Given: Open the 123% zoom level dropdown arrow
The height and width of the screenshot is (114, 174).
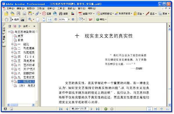Looking at the screenshot, I should [69, 19].
